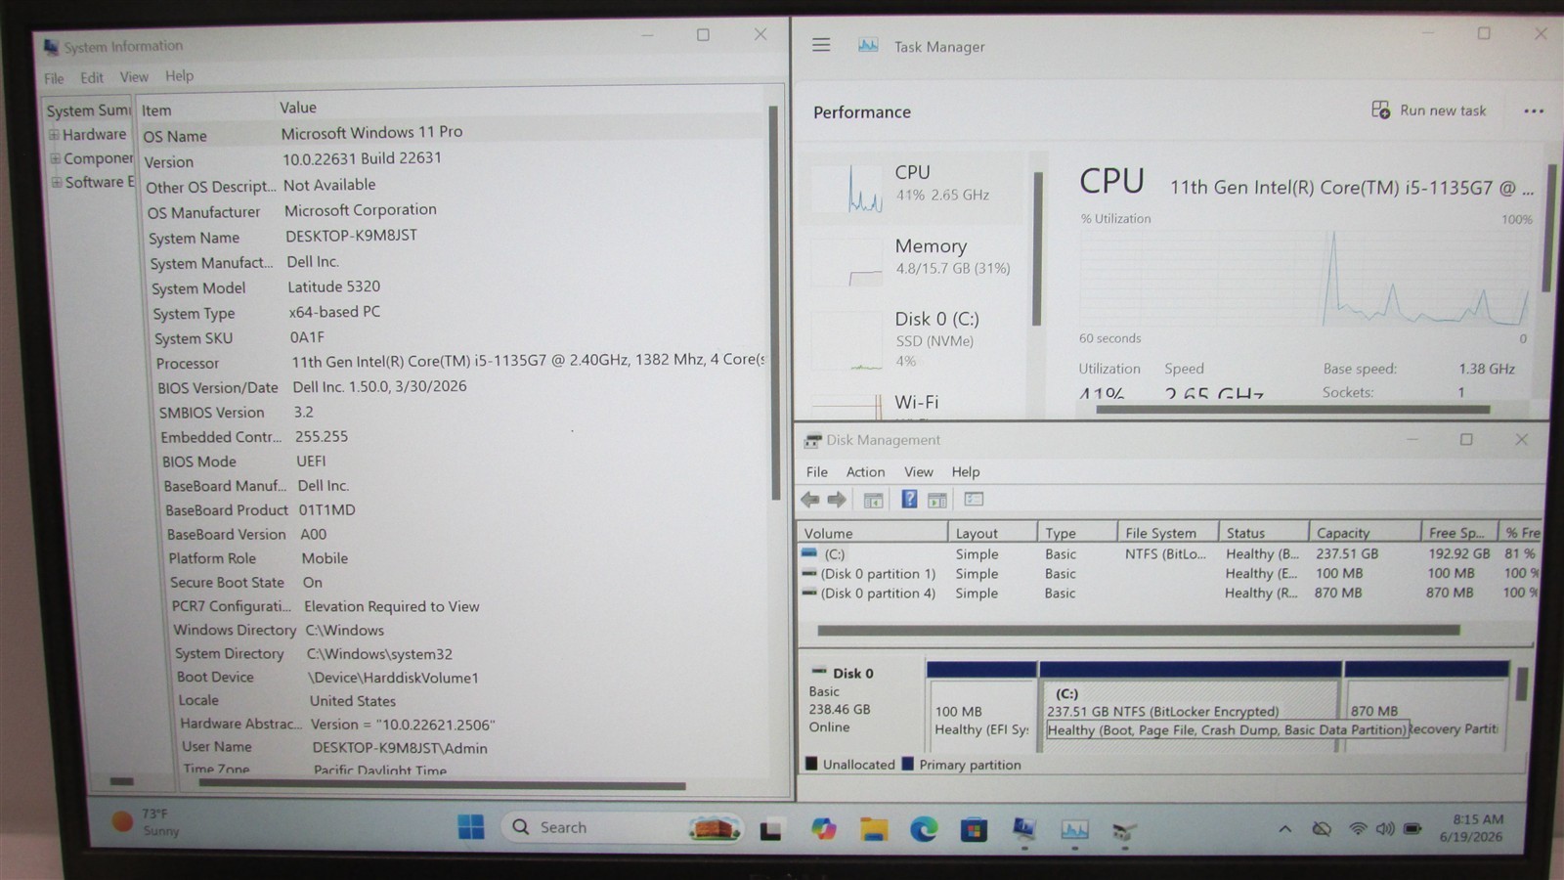1564x880 pixels.
Task: Open Task Manager hamburger navigation menu
Action: click(x=821, y=45)
